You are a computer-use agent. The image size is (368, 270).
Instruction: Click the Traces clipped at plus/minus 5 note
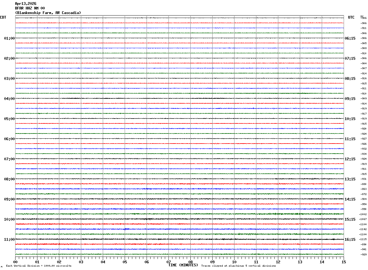[x=238, y=266]
